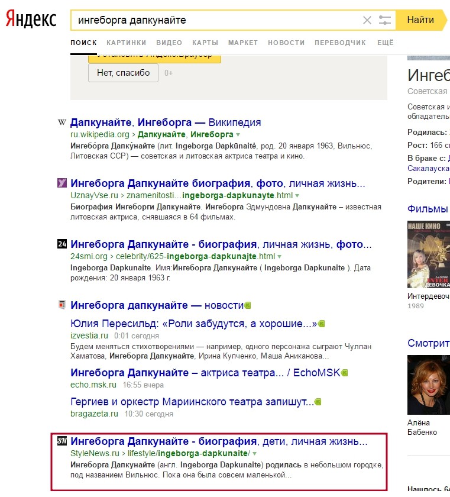
Task: Open Дапкунайте, Ингеборга — Википедия result
Action: [166, 122]
